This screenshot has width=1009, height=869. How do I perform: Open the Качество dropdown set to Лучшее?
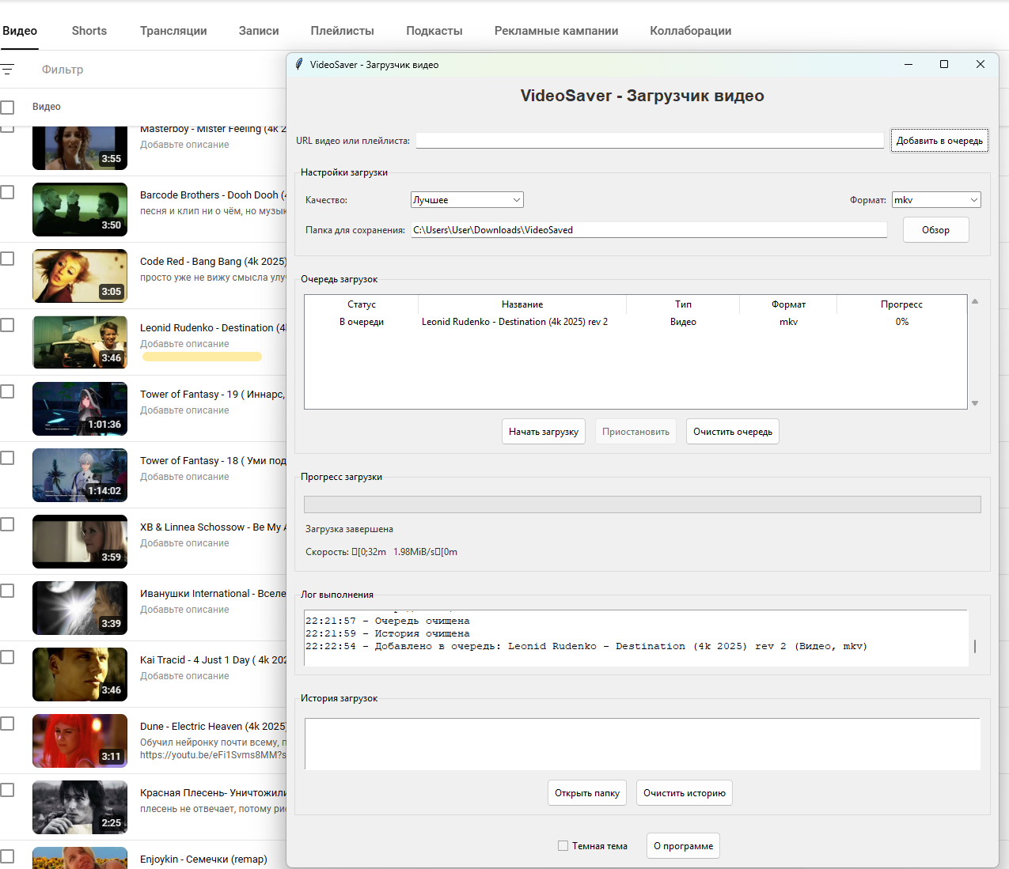tap(467, 200)
